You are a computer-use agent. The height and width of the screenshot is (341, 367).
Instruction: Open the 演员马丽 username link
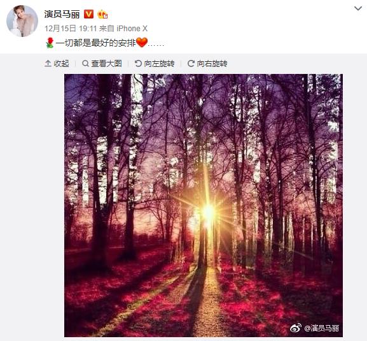(62, 14)
